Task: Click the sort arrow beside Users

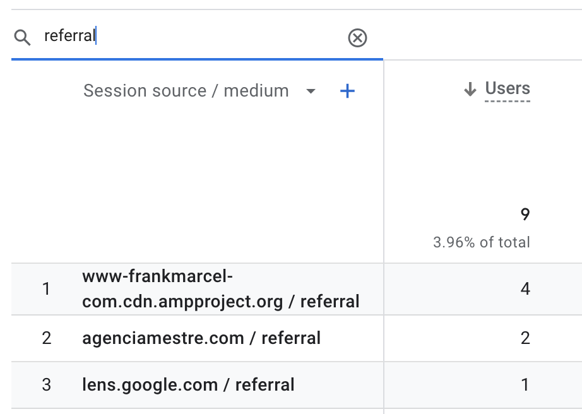Action: pyautogui.click(x=470, y=90)
